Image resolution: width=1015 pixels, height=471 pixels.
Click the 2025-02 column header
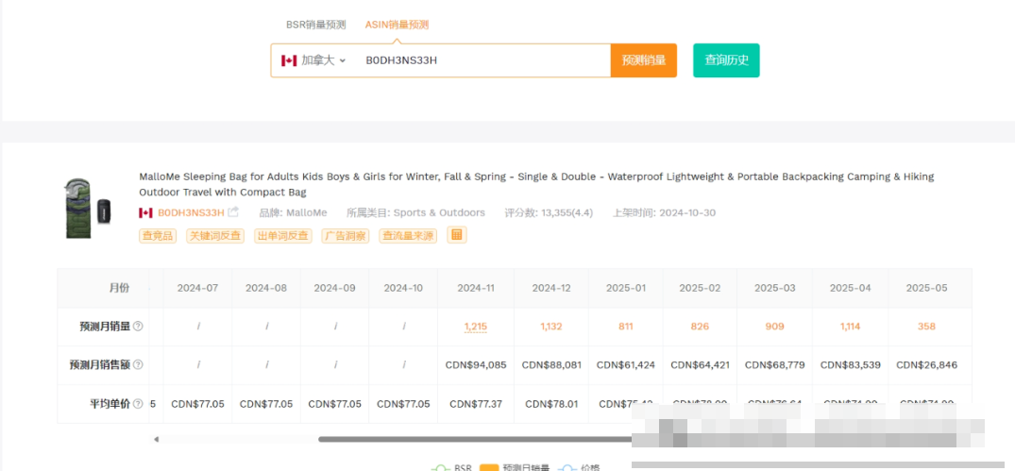pos(700,288)
